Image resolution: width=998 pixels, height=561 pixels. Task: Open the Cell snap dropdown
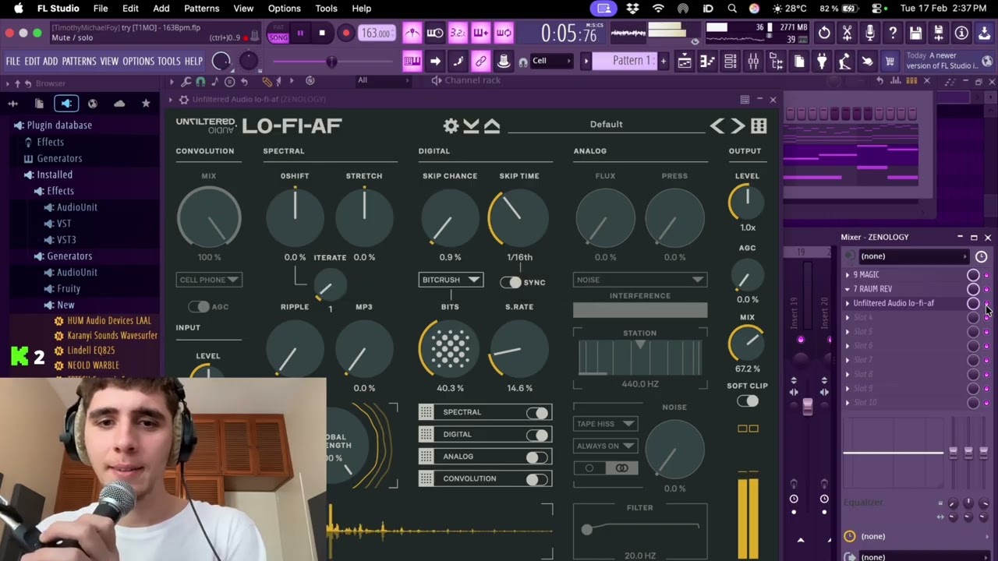pos(551,61)
